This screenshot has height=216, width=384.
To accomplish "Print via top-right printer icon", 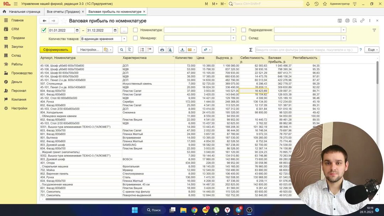I will [347, 21].
